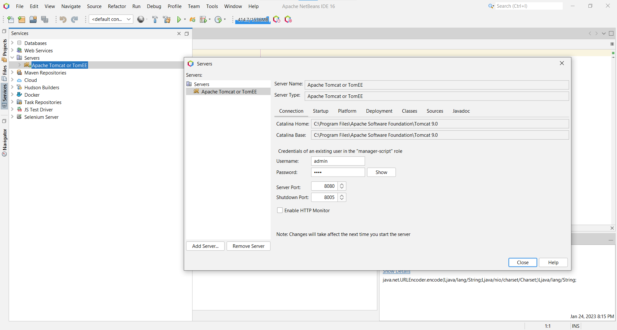Click the Add Server button
This screenshot has height=330, width=617.
(205, 246)
